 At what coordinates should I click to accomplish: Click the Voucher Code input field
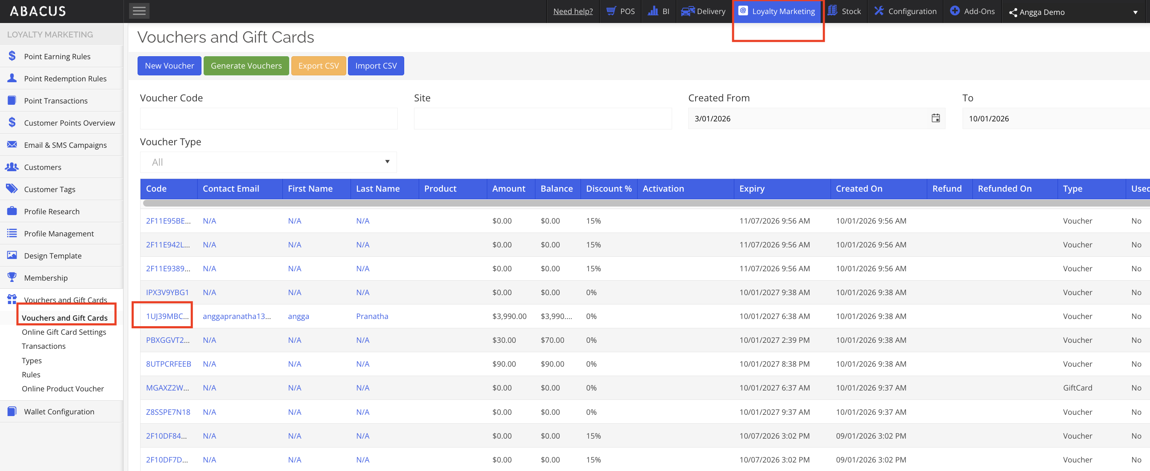click(x=268, y=119)
